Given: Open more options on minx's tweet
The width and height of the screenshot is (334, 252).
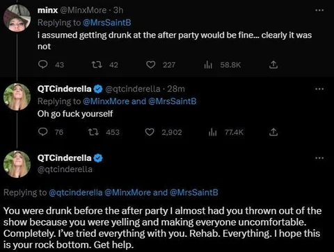Looking at the screenshot, I should tap(319, 10).
